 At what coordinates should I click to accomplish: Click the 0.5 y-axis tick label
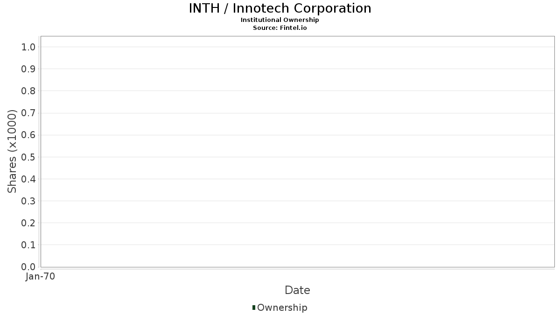point(28,157)
